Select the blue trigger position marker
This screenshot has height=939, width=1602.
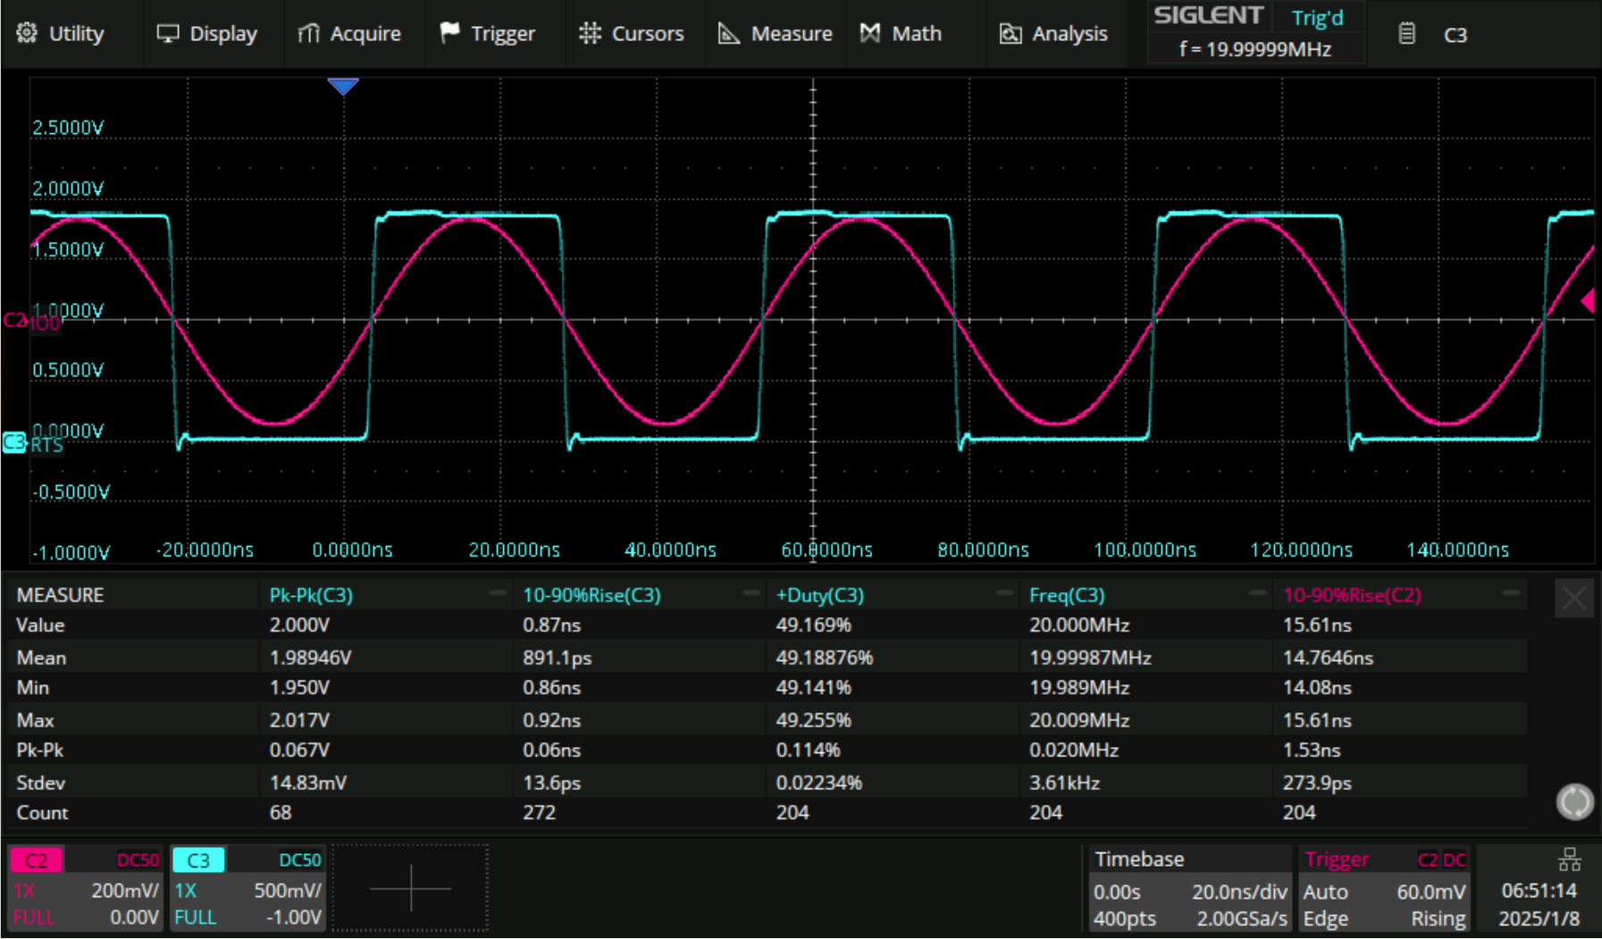point(343,86)
